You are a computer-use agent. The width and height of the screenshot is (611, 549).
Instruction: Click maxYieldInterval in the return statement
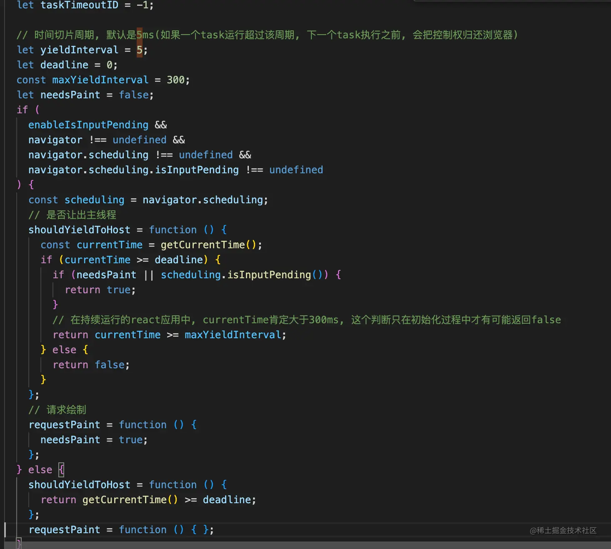pyautogui.click(x=233, y=335)
